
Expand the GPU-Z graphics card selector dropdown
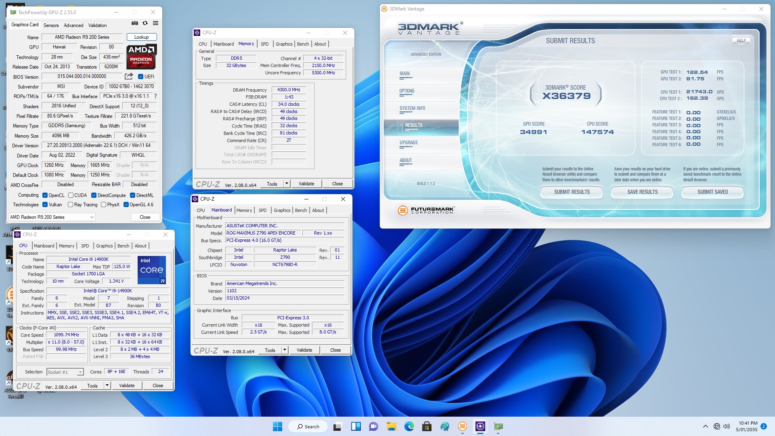(x=92, y=217)
